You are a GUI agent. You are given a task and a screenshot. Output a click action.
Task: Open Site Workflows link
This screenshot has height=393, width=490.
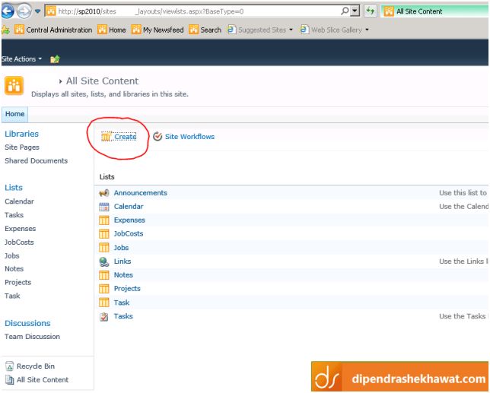point(189,137)
